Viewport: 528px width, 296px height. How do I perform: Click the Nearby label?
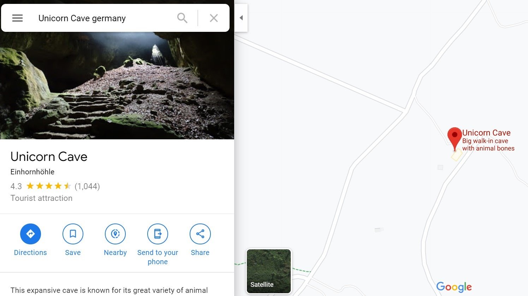(115, 253)
